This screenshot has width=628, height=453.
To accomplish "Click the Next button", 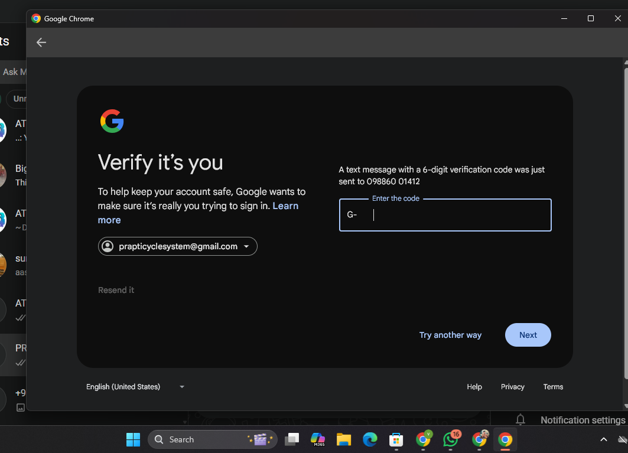I will tap(528, 335).
